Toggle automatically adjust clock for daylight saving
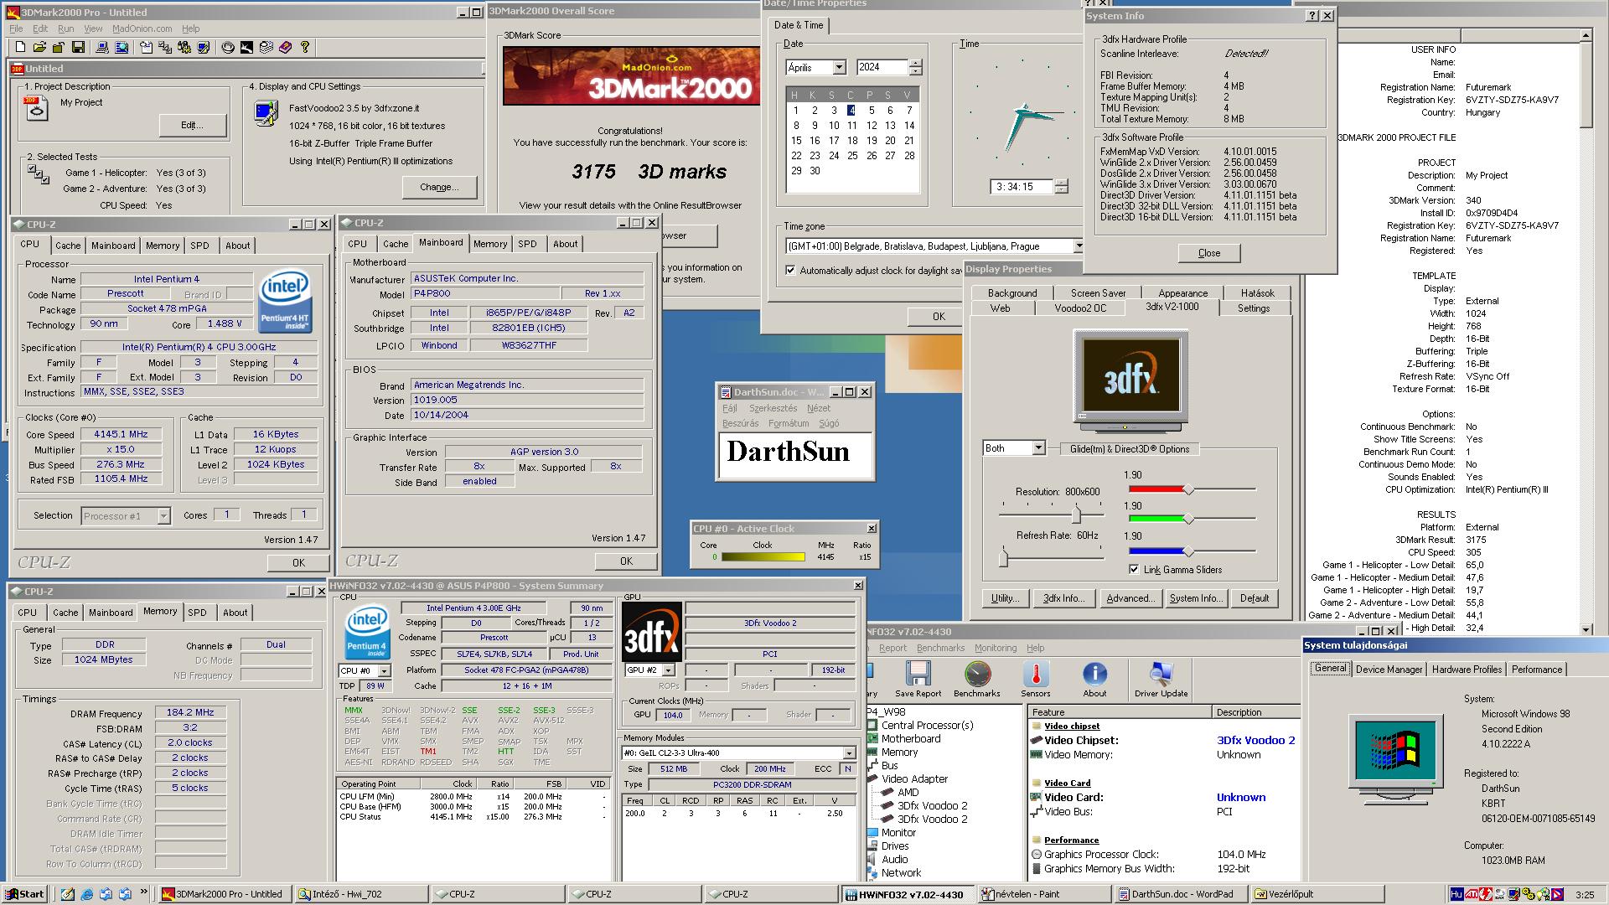1609x905 pixels. (790, 271)
